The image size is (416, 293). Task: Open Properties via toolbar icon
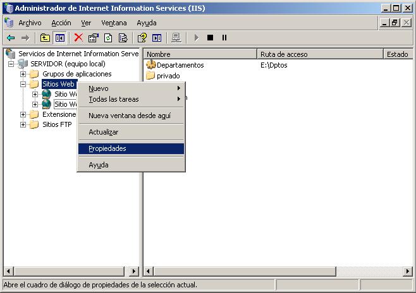[x=94, y=38]
